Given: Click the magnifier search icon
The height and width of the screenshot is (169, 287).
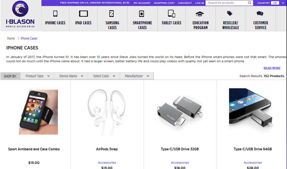Looking at the screenshot, I should pos(250,3).
